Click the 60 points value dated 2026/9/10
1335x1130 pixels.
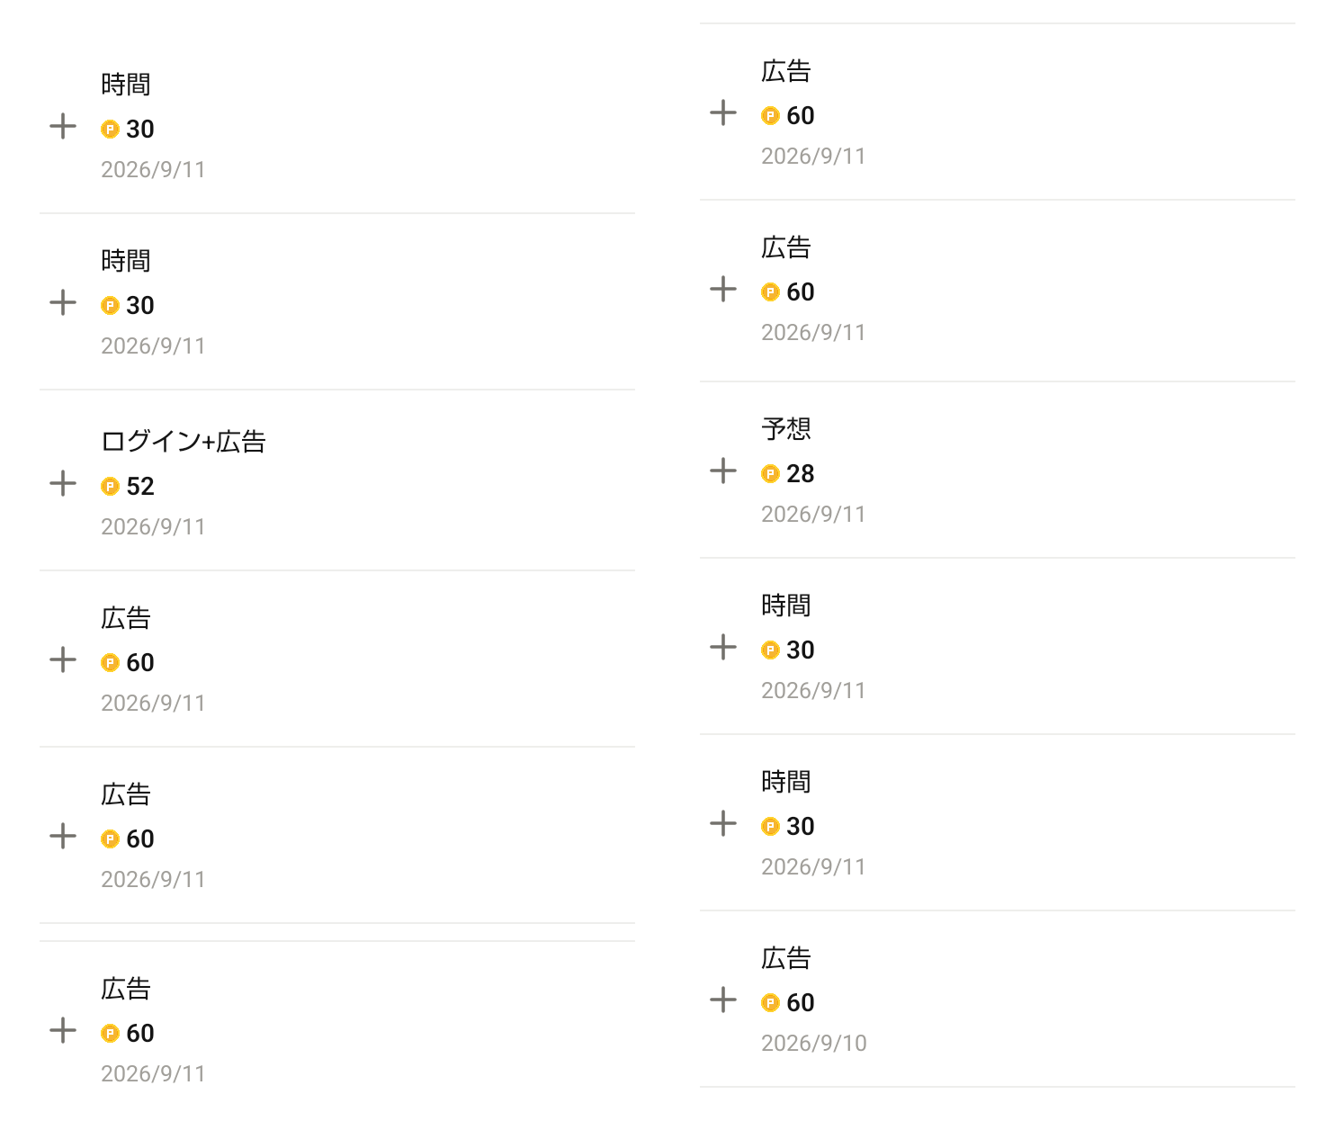point(801,1003)
